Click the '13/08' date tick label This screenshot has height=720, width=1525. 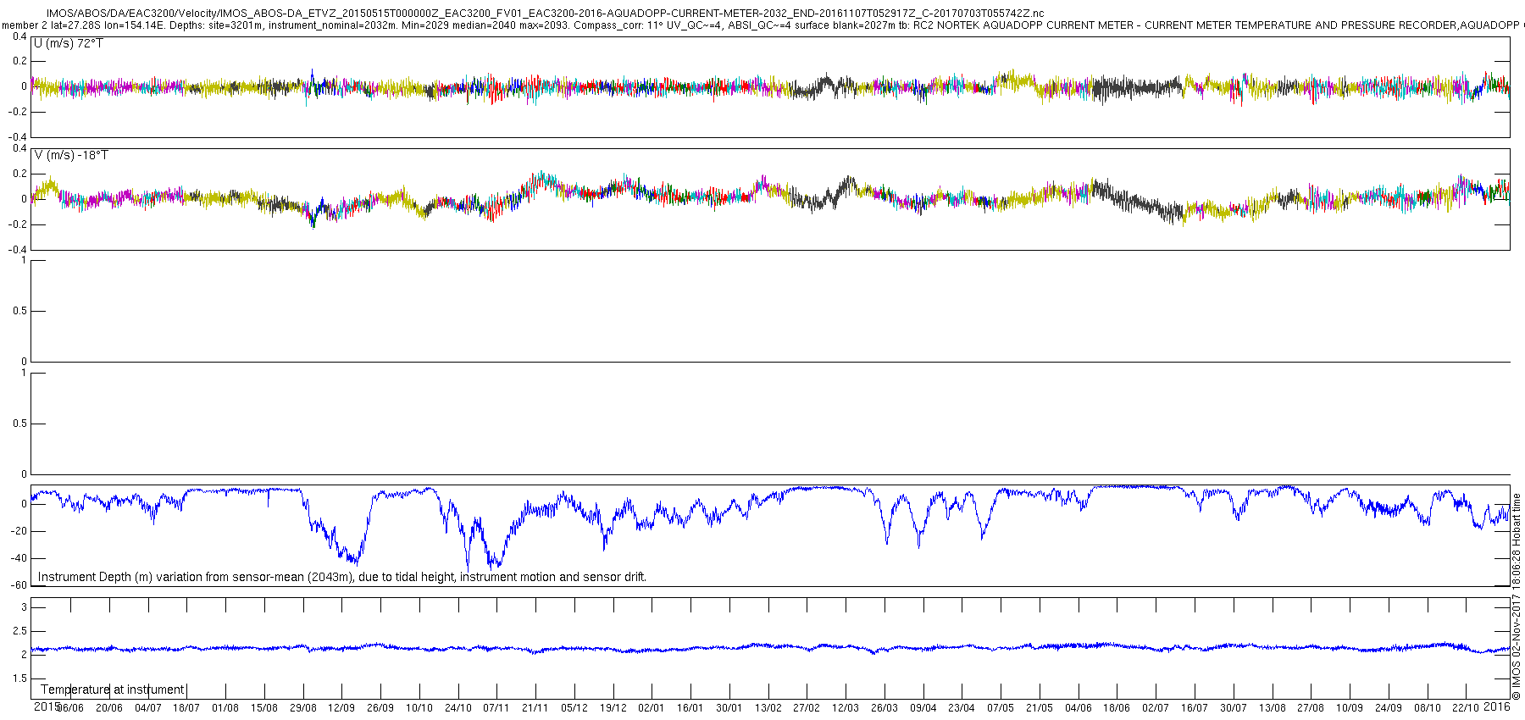[1273, 708]
